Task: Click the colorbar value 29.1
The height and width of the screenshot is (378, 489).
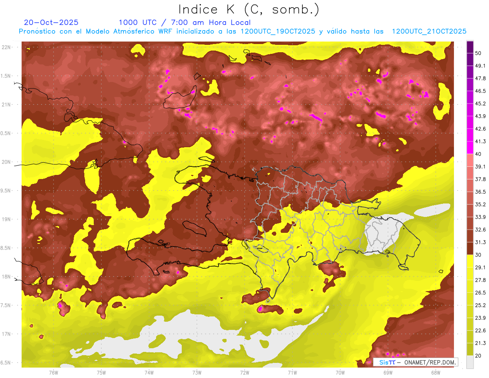Action: pyautogui.click(x=480, y=267)
